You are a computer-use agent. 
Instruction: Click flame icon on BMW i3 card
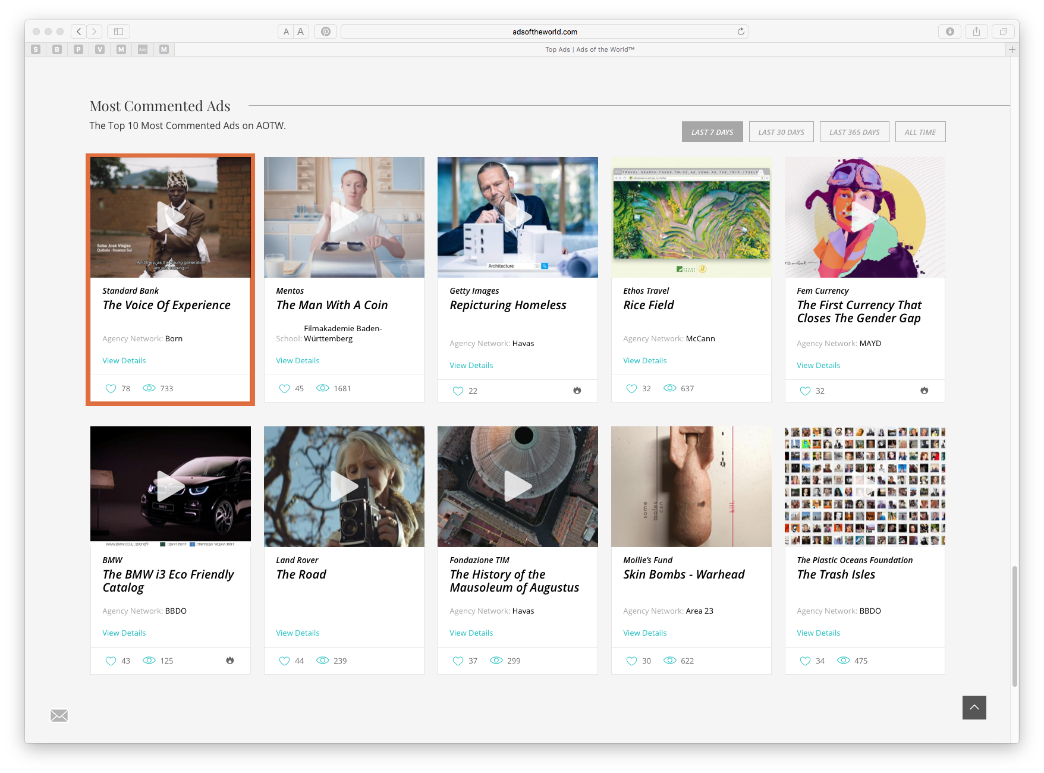(x=229, y=661)
